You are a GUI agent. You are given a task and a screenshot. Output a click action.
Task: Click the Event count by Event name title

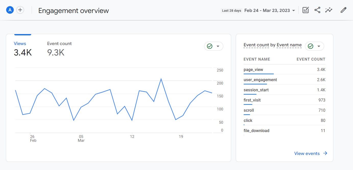pos(272,45)
